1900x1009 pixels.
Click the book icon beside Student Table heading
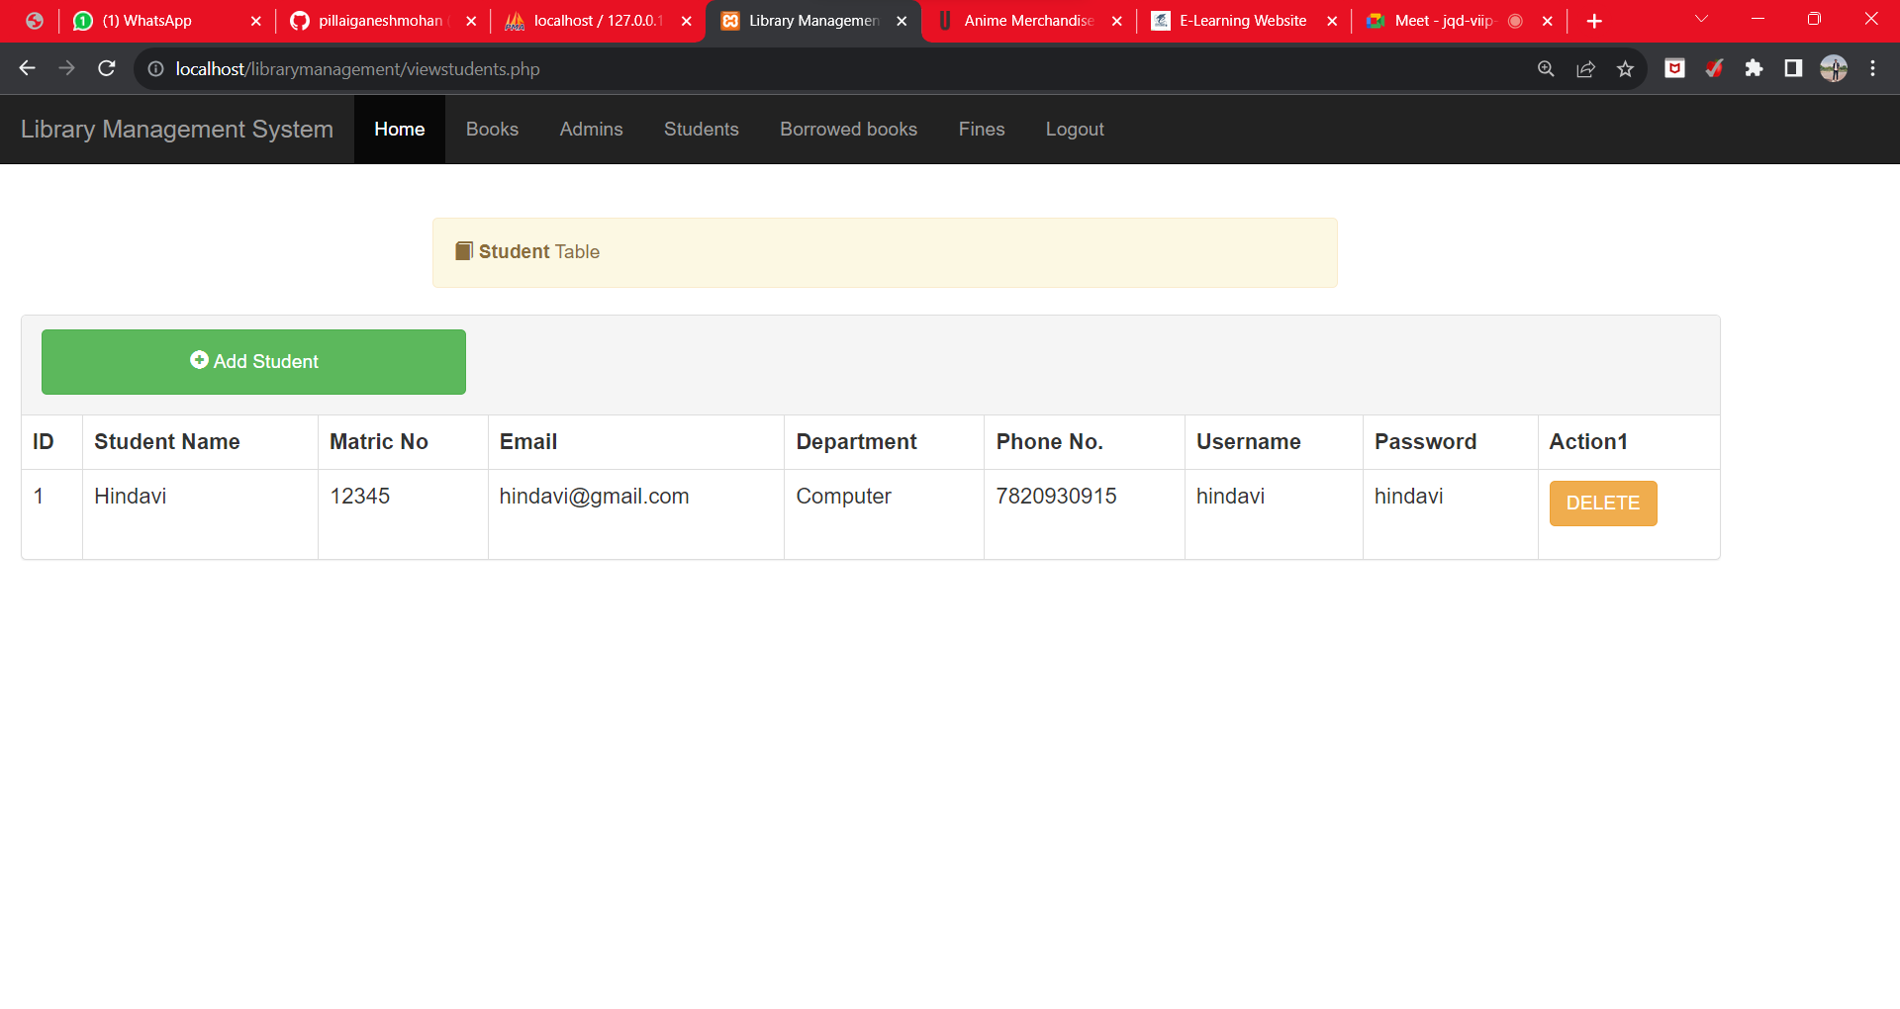(x=462, y=250)
